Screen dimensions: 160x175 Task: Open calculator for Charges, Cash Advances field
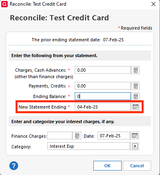click(x=135, y=70)
